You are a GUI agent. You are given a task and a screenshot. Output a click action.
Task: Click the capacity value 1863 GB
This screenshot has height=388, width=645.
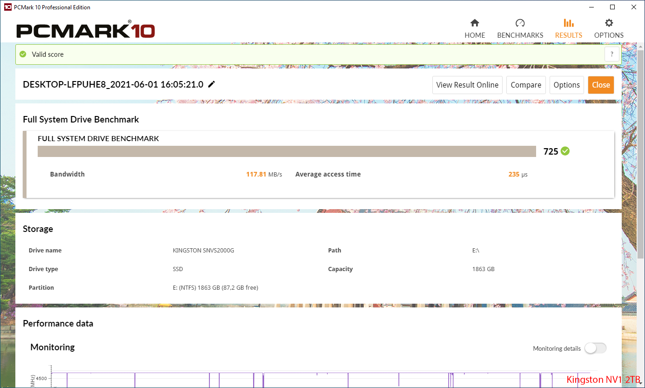484,269
